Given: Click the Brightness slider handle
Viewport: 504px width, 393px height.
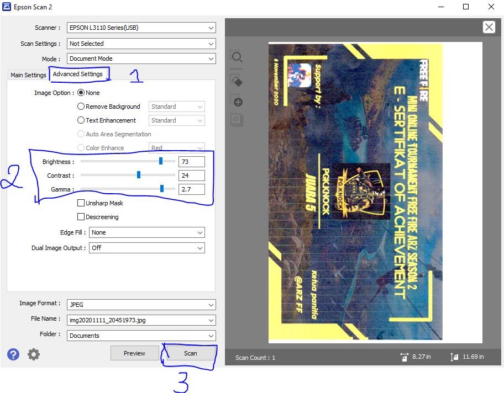Looking at the screenshot, I should (x=161, y=161).
